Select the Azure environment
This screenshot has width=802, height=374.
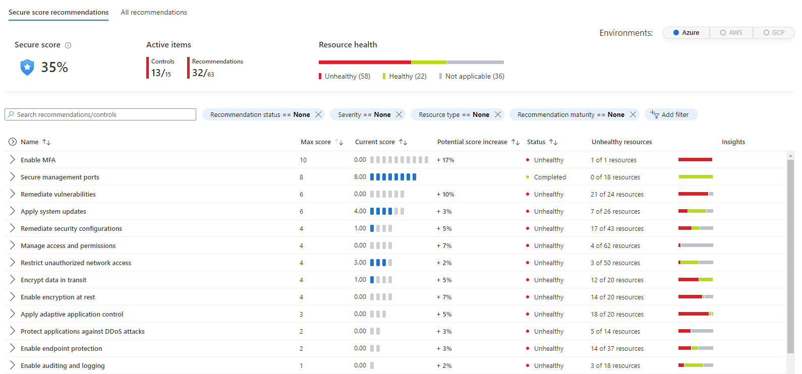(x=686, y=32)
